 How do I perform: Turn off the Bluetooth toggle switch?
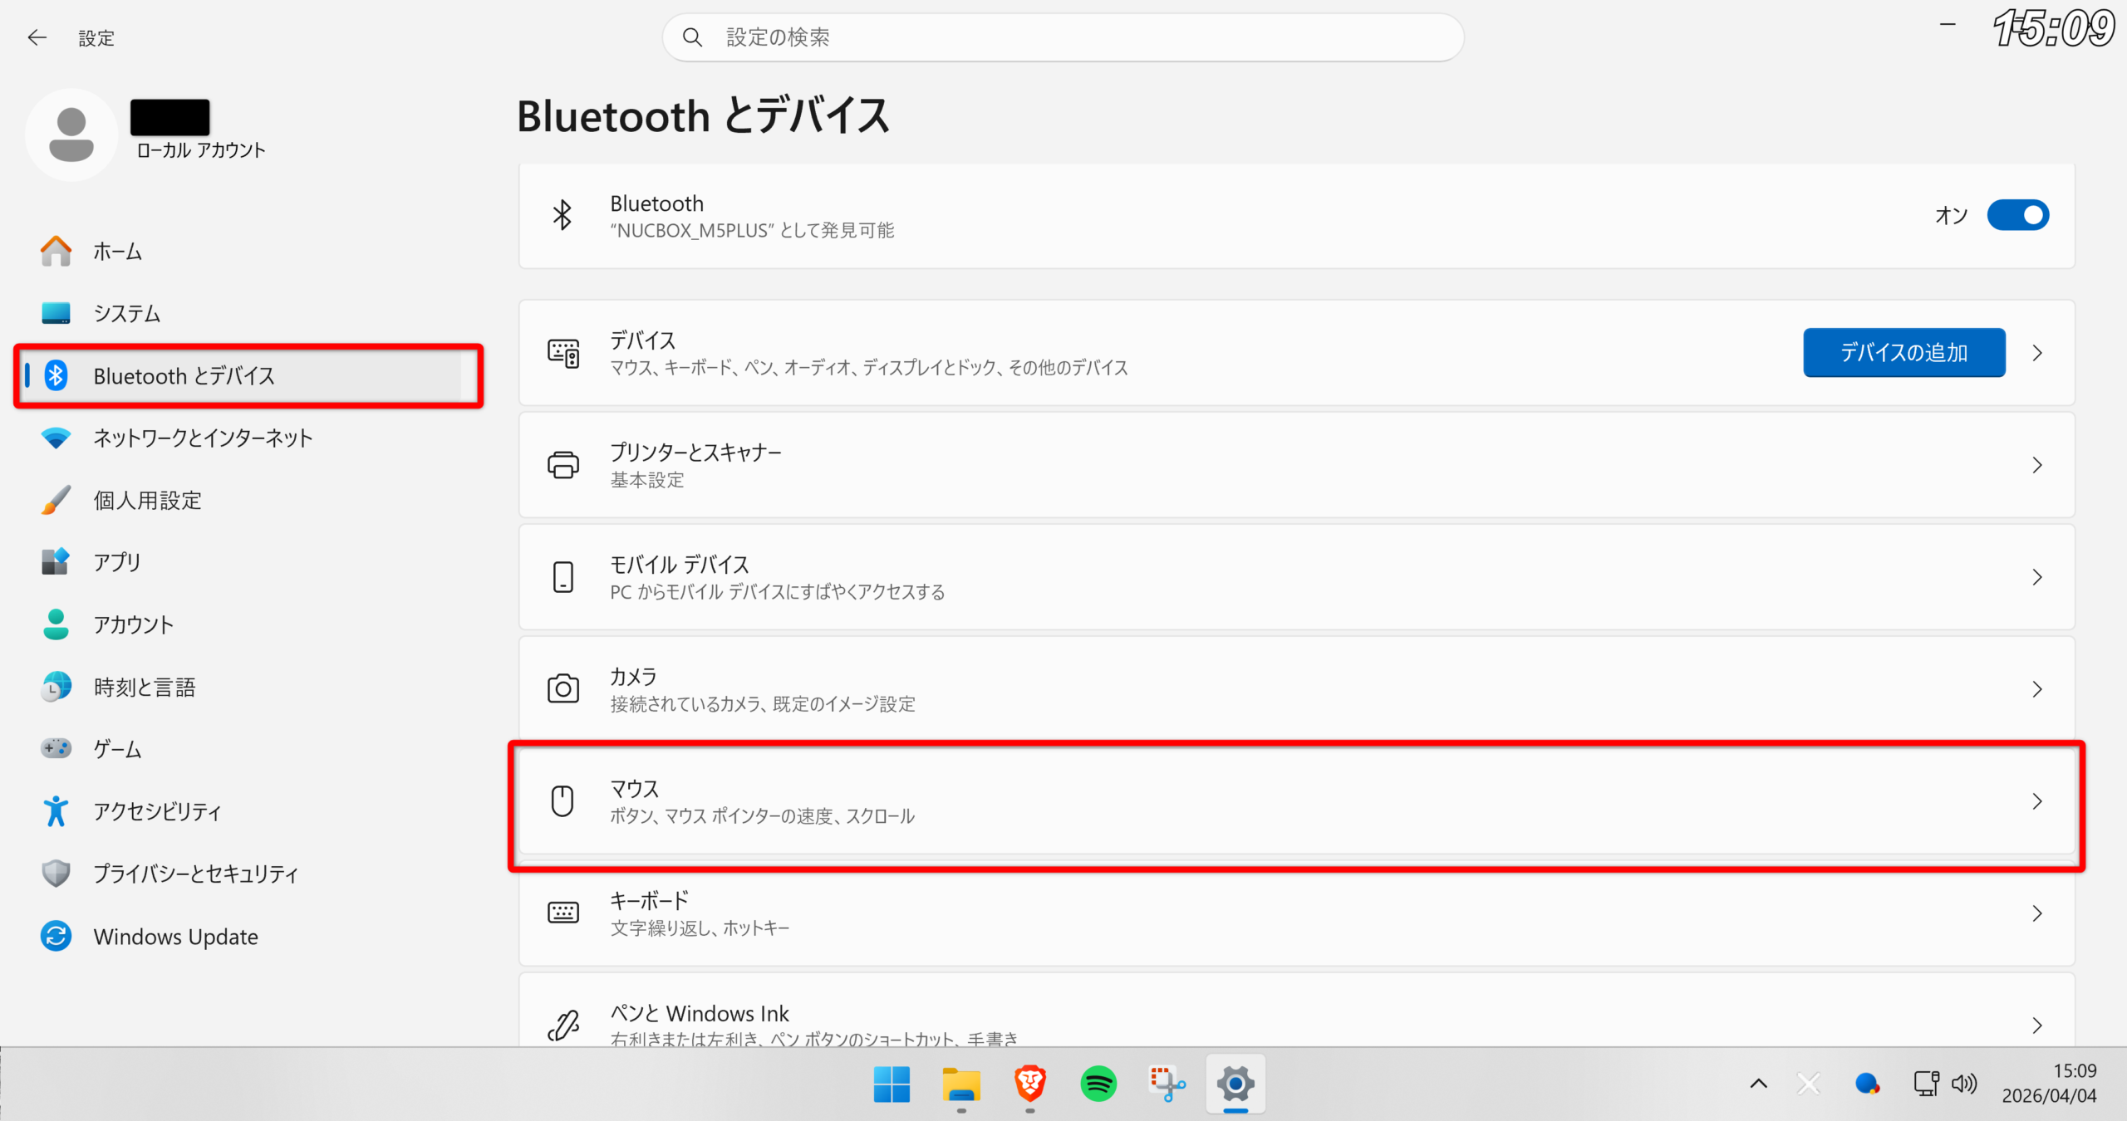(2017, 215)
